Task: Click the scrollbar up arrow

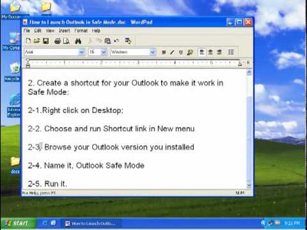Action: tap(249, 73)
